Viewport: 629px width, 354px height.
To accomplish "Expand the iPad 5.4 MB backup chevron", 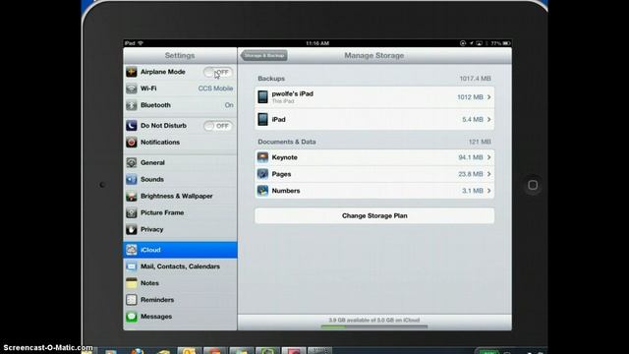I will pyautogui.click(x=489, y=120).
